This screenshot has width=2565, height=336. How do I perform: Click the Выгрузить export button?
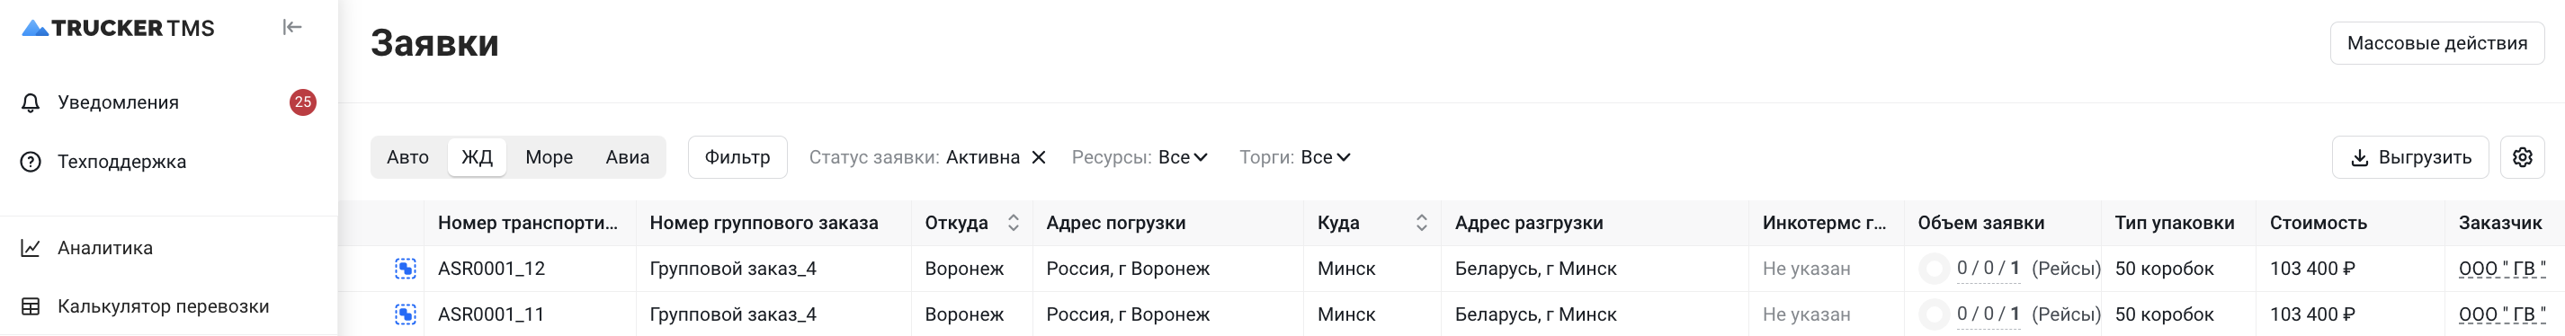point(2409,157)
